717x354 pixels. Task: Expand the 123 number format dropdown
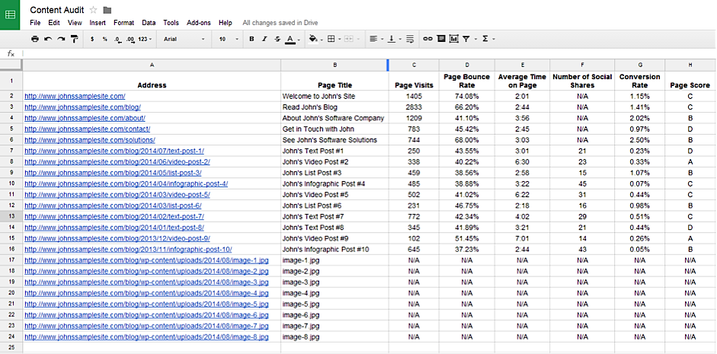145,38
